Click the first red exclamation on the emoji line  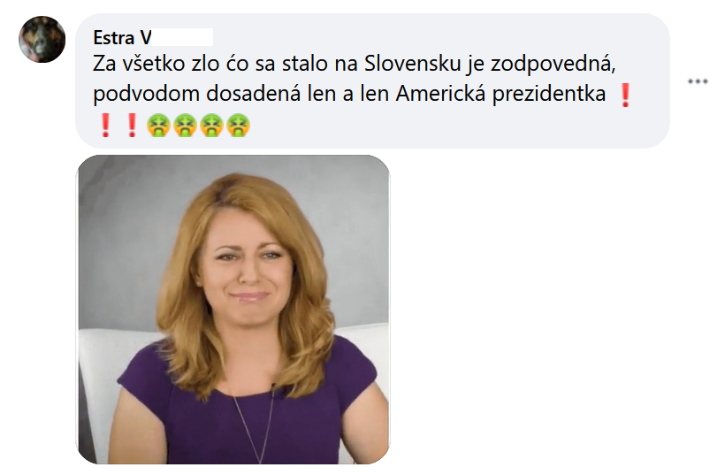(x=105, y=126)
